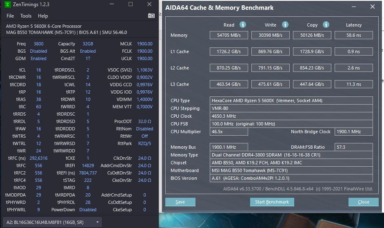This screenshot has width=384, height=228.
Task: Close the AIDA64 window with X
Action: [x=373, y=7]
